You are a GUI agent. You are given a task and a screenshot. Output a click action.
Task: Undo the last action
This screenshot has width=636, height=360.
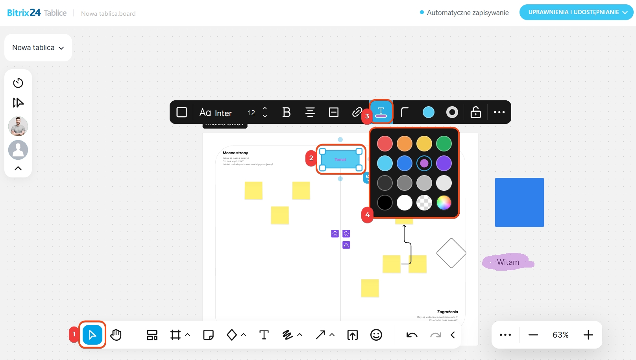tap(412, 335)
